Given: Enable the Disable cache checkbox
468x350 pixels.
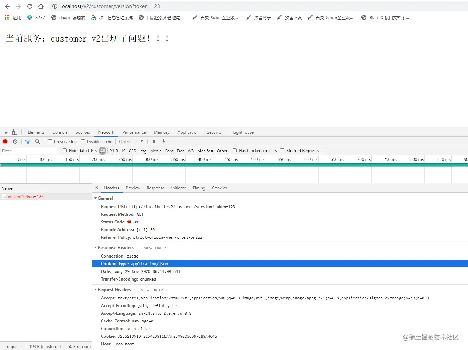Looking at the screenshot, I should pyautogui.click(x=83, y=141).
